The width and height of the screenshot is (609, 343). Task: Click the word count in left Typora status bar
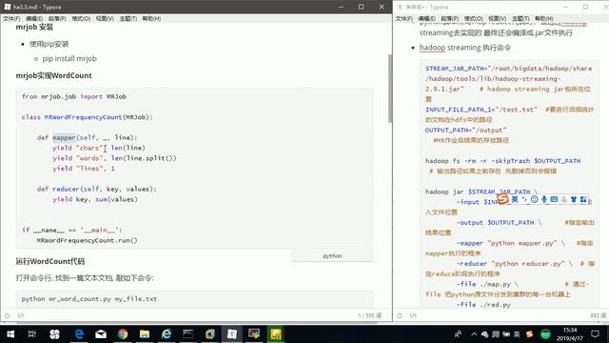point(370,315)
